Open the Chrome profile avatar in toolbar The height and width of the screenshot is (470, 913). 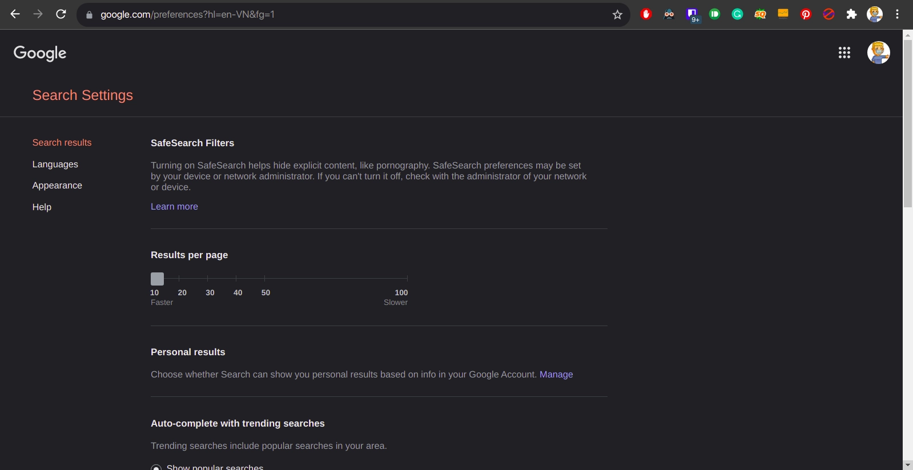pos(875,14)
